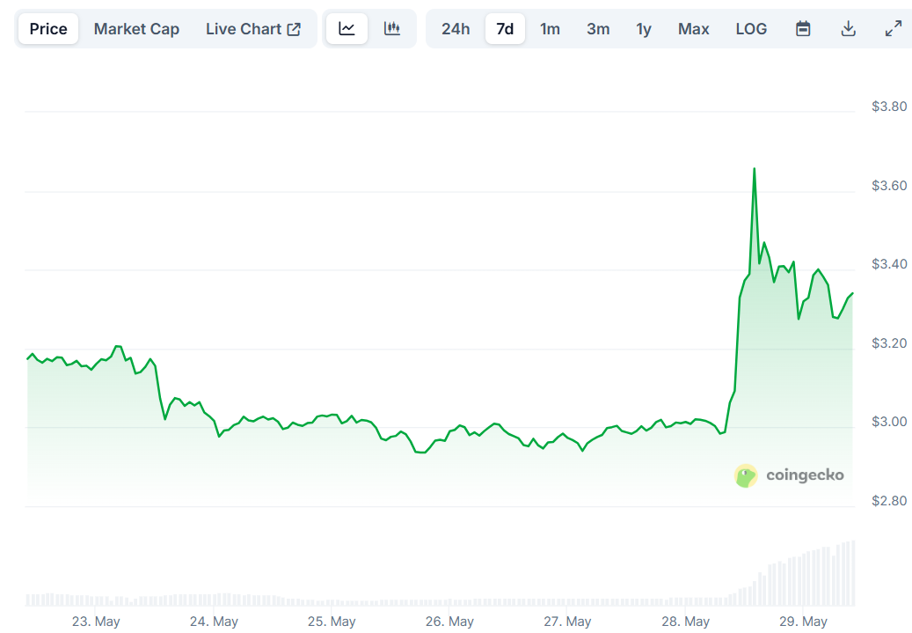
Task: Click the $3.80 price axis label
Action: 888,107
